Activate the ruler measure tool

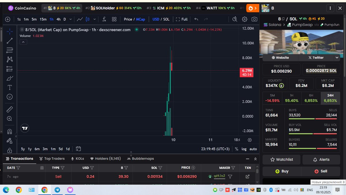tap(10, 109)
